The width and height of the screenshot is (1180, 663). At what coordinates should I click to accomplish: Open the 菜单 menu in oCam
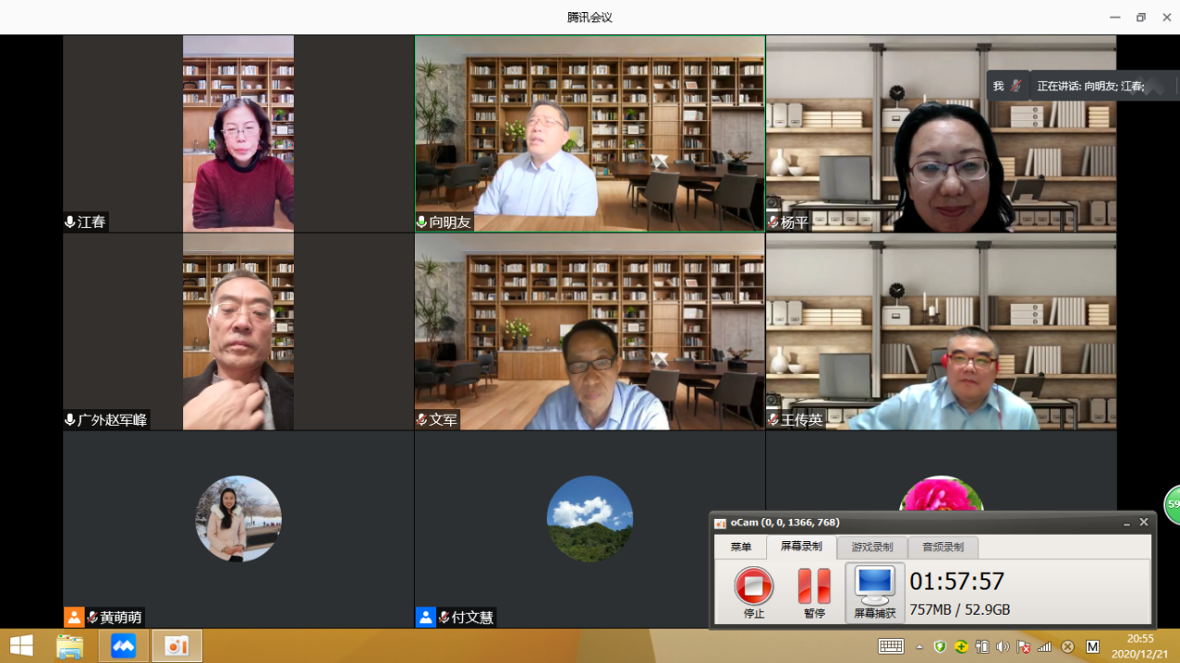740,547
